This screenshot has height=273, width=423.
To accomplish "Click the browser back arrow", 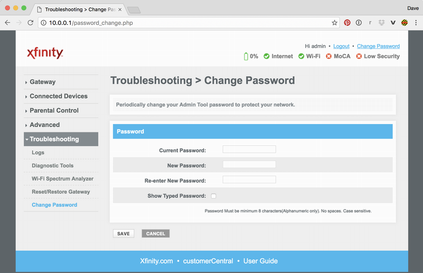I will [8, 23].
